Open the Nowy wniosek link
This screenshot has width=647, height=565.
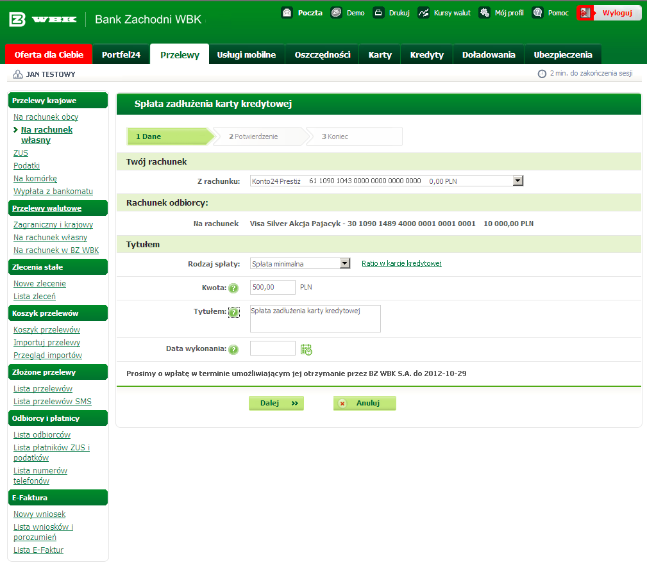pyautogui.click(x=39, y=514)
